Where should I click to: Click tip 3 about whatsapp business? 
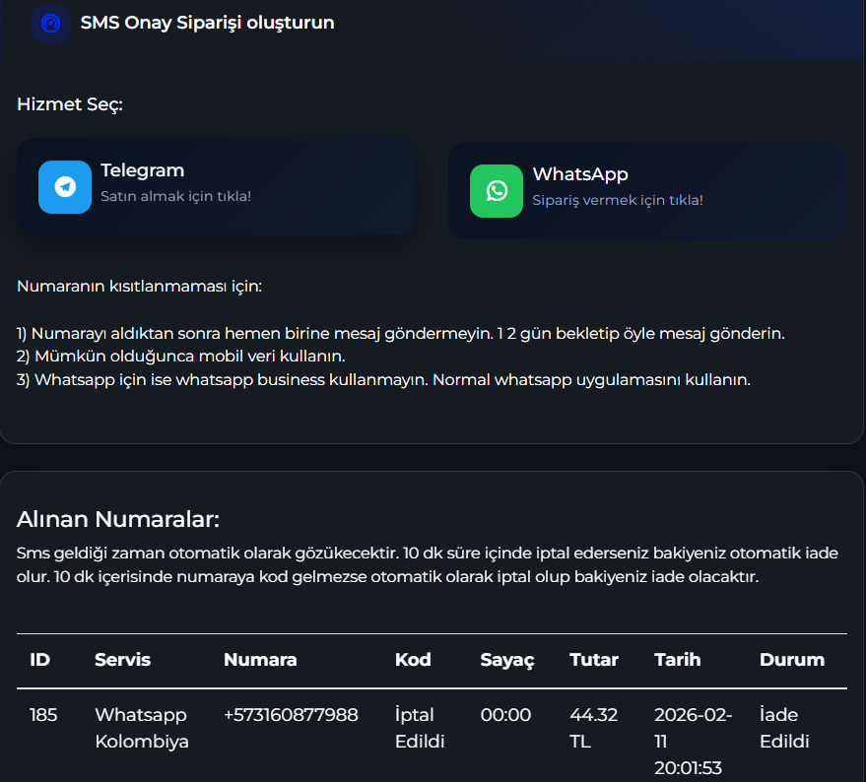pos(384,380)
